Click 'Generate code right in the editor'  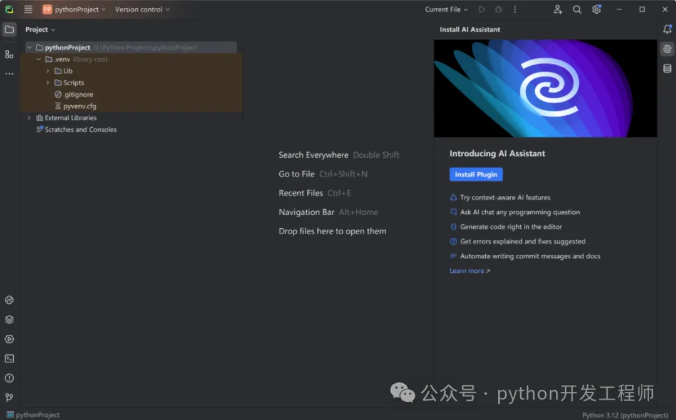click(511, 227)
